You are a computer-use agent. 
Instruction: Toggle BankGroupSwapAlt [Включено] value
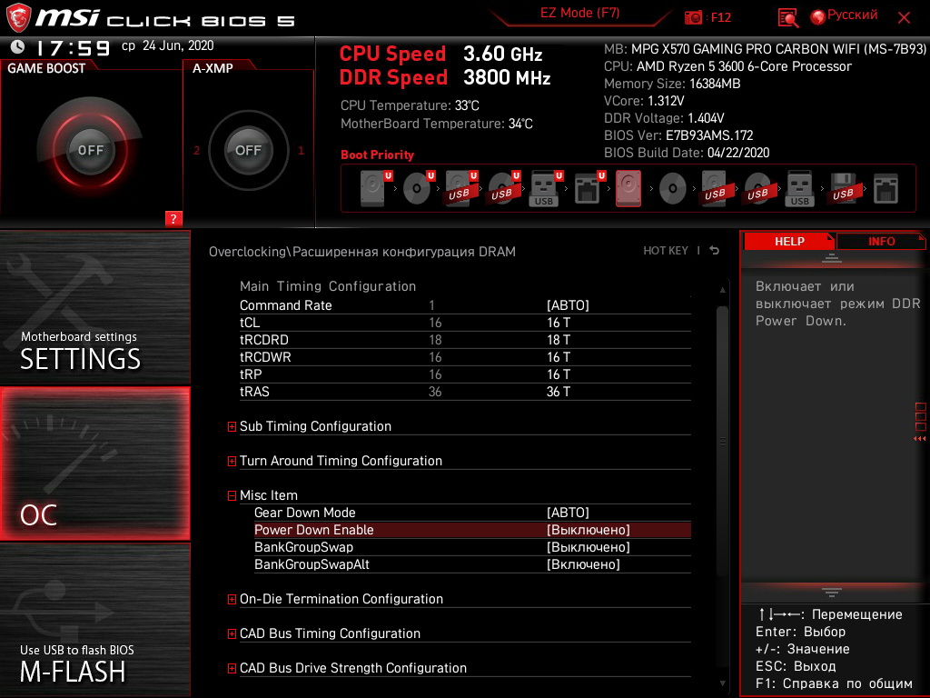click(x=583, y=563)
